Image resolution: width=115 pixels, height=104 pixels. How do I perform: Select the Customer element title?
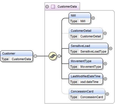coord(9,53)
